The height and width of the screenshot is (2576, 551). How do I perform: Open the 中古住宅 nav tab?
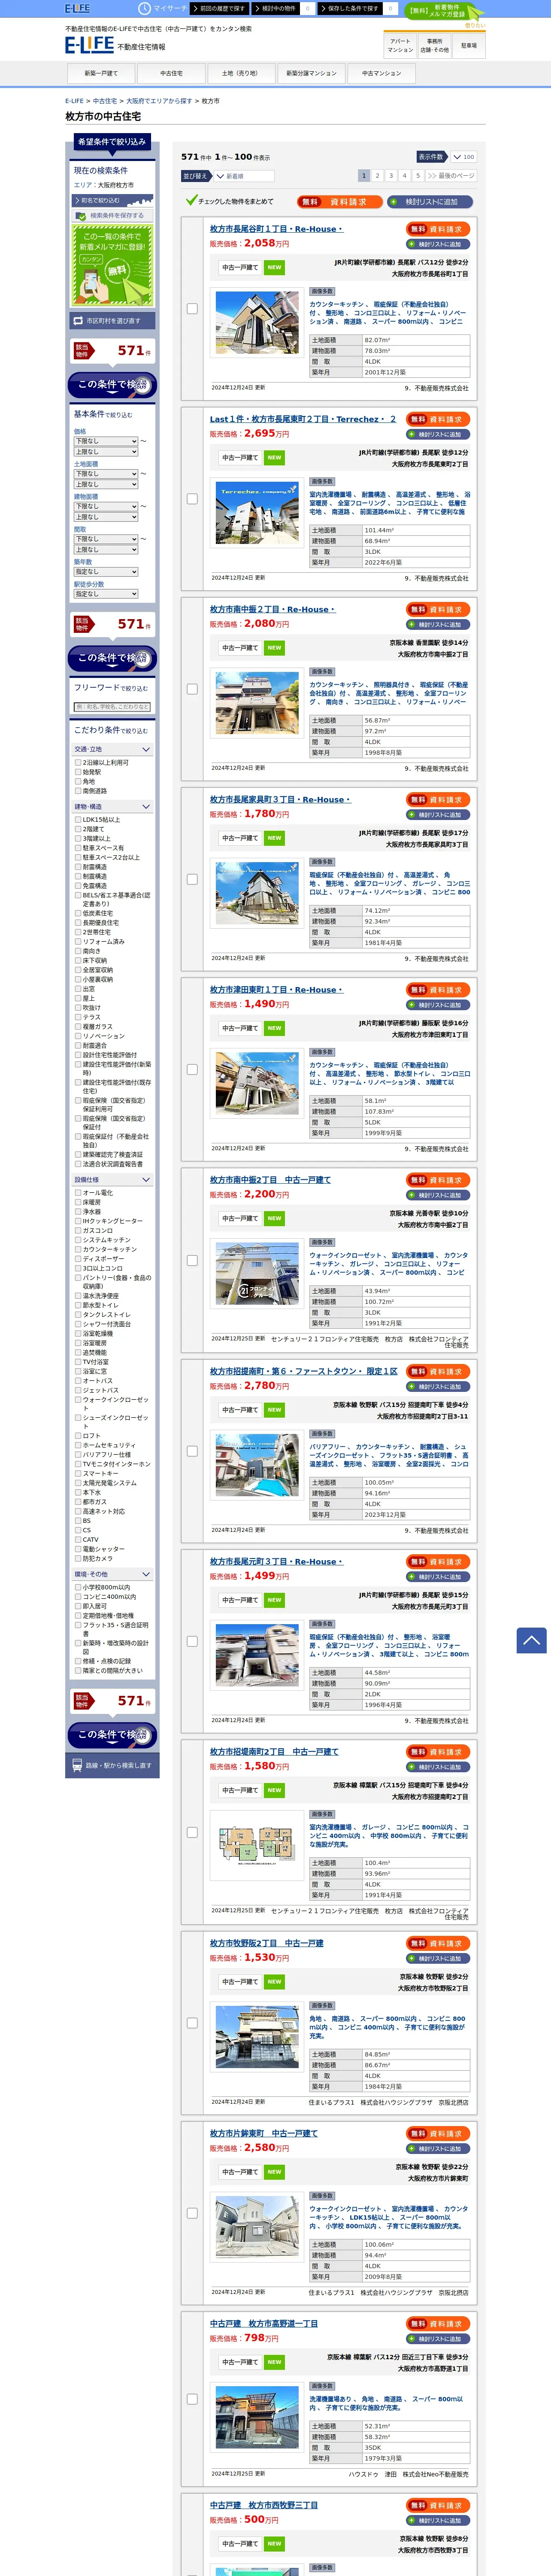coord(171,73)
